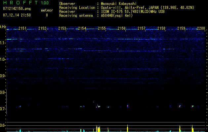Click the 1.1 frequency axis label
This screenshot has width=208, height=132.
tap(3, 43)
